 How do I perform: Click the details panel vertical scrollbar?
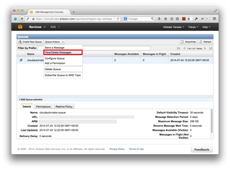coord(212,121)
